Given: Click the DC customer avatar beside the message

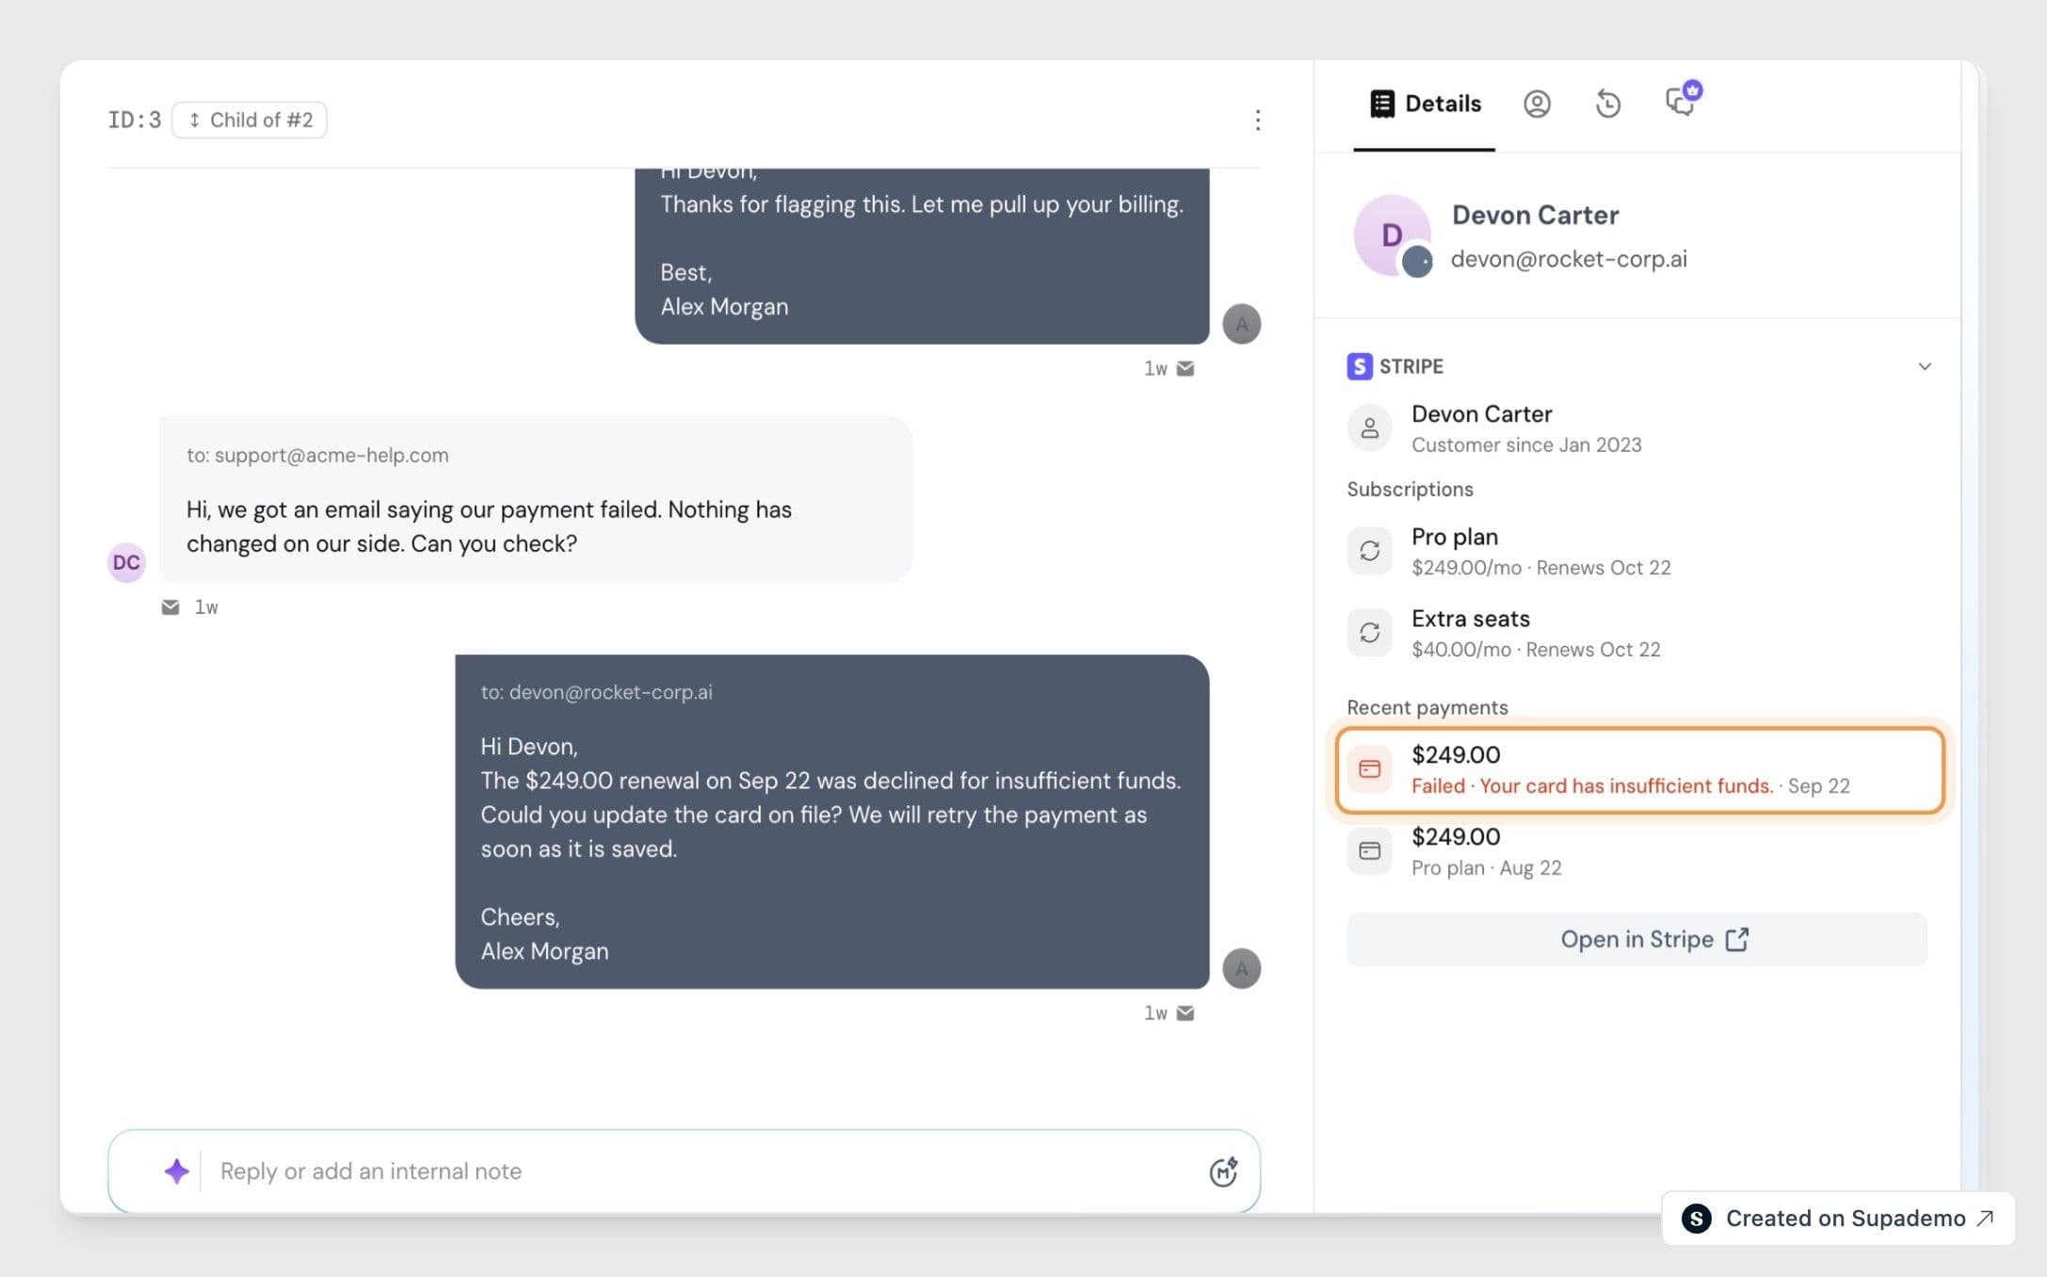Looking at the screenshot, I should (x=126, y=562).
